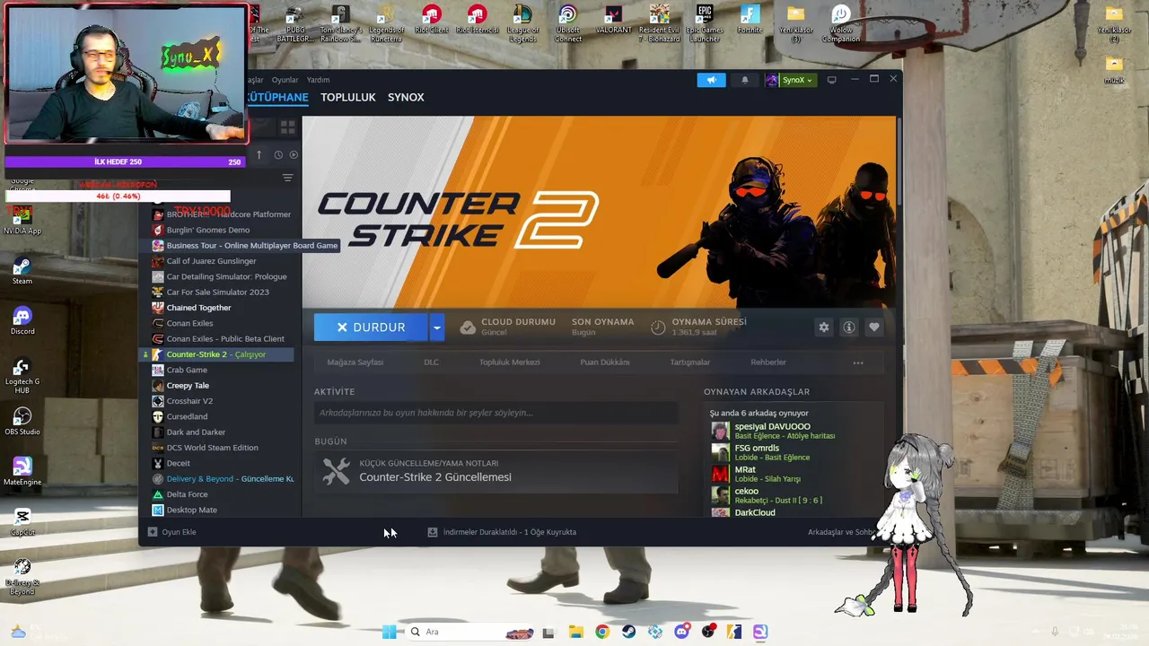This screenshot has height=646, width=1149.
Task: Open the MateEngine desktop icon
Action: (x=22, y=472)
